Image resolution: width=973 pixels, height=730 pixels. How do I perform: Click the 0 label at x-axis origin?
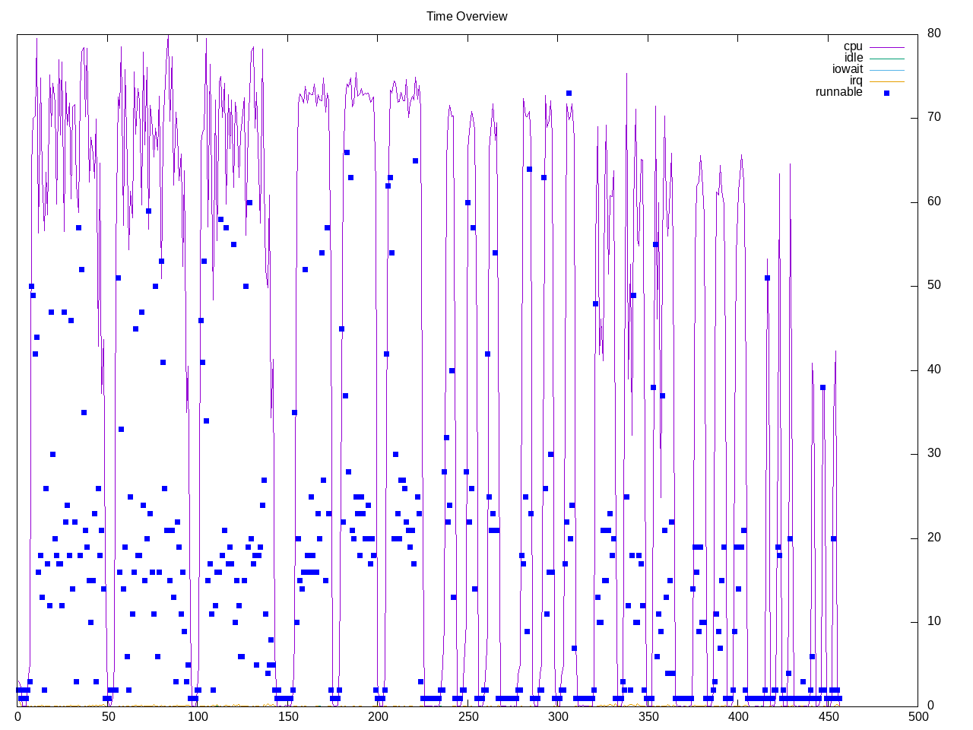(x=17, y=716)
